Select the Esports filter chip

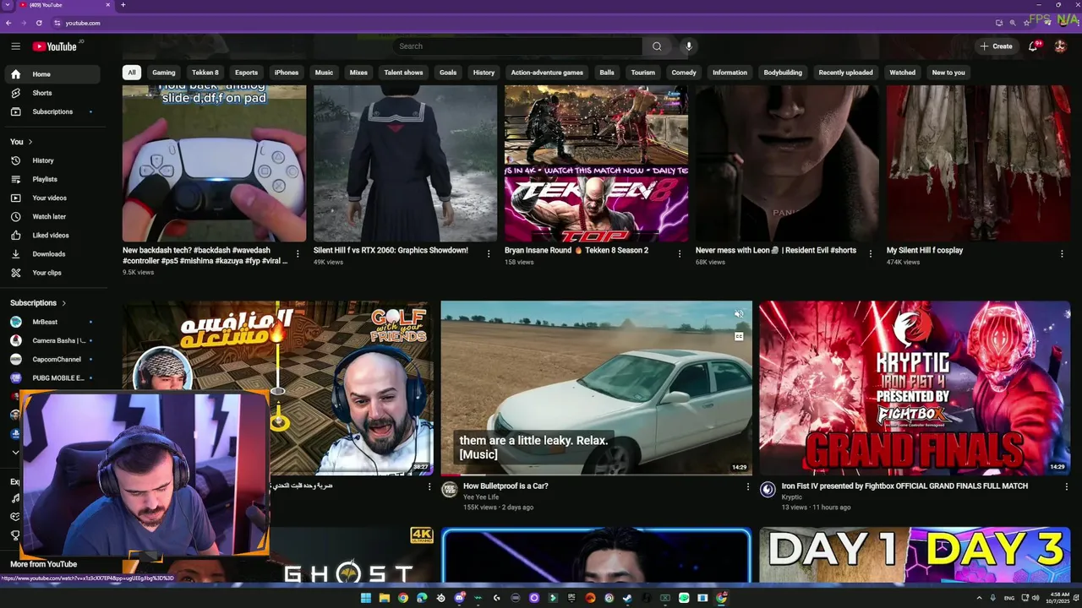pyautogui.click(x=246, y=73)
